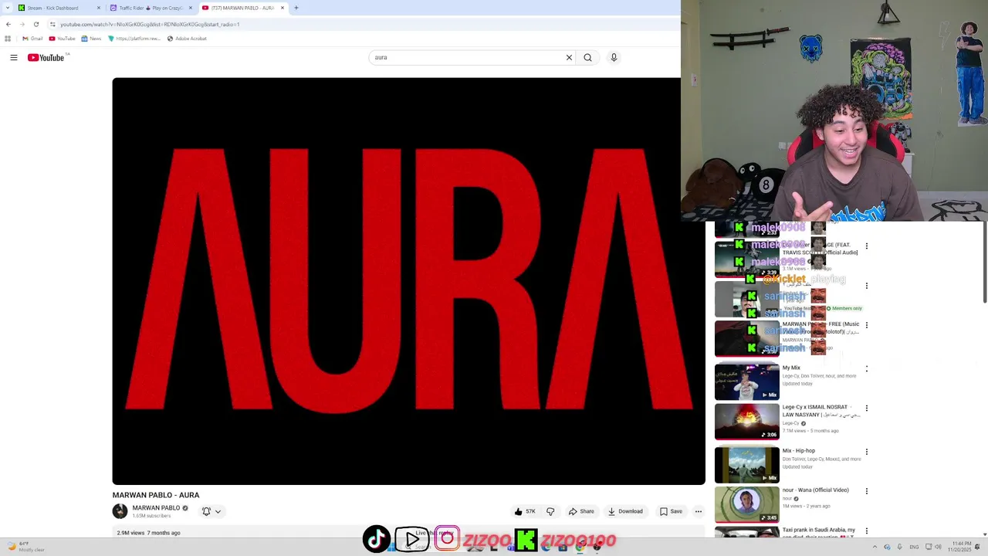Close the Traffic Rider tab
The width and height of the screenshot is (988, 556).
[191, 8]
